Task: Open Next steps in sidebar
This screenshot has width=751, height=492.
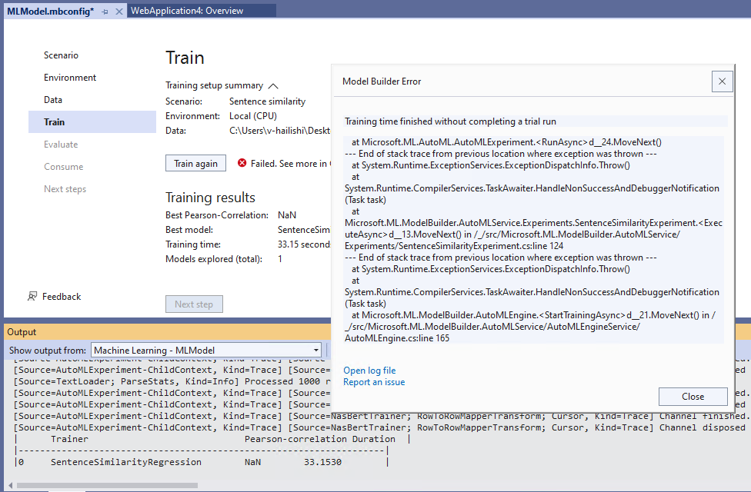Action: [x=65, y=189]
